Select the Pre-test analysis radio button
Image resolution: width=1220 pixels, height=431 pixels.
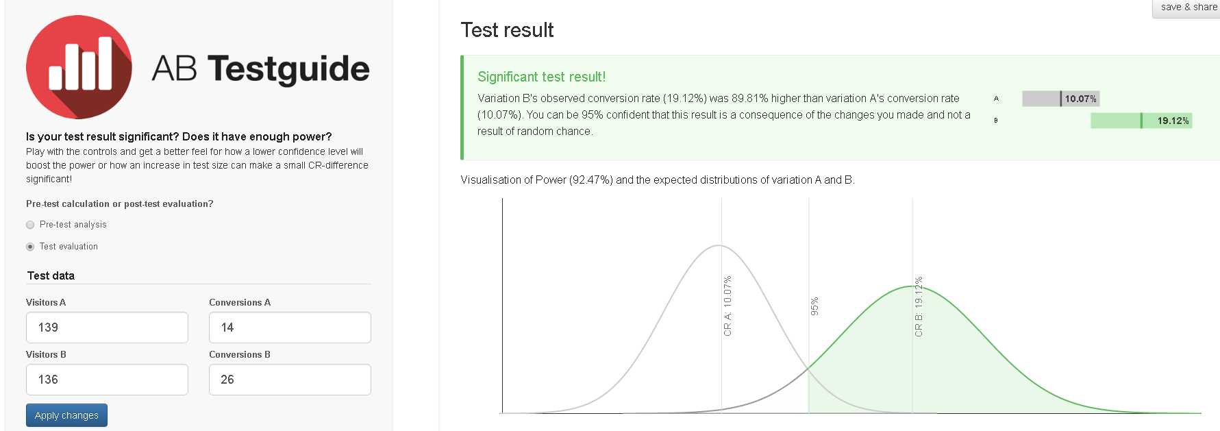pos(30,225)
